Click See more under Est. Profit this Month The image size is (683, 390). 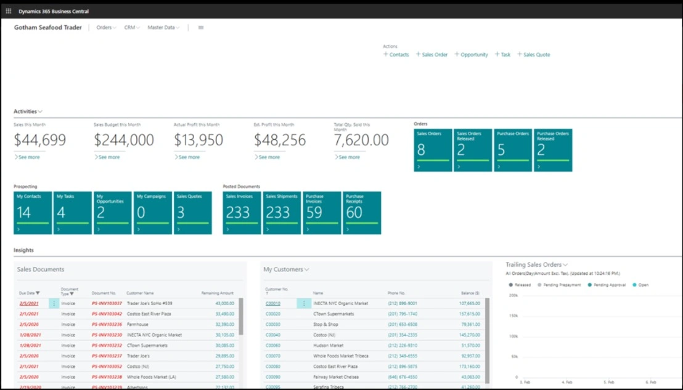click(268, 157)
